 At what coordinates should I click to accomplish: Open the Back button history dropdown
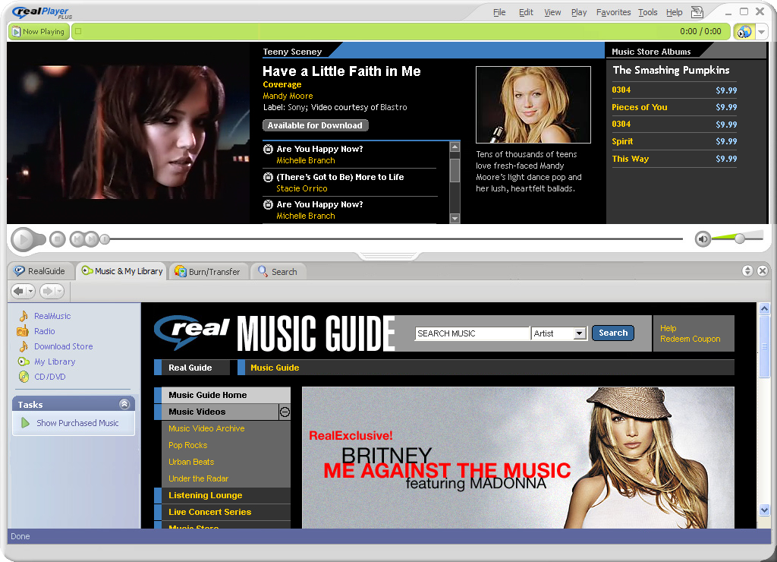30,291
